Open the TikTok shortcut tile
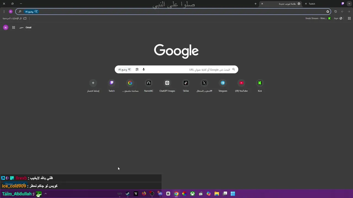The image size is (353, 198). point(186,86)
